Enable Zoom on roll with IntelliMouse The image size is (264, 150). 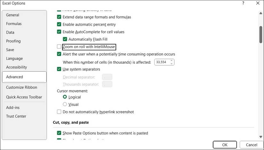click(59, 47)
